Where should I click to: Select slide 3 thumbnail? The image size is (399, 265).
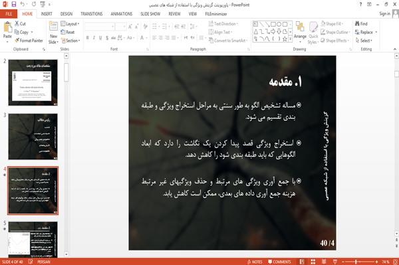(33, 136)
